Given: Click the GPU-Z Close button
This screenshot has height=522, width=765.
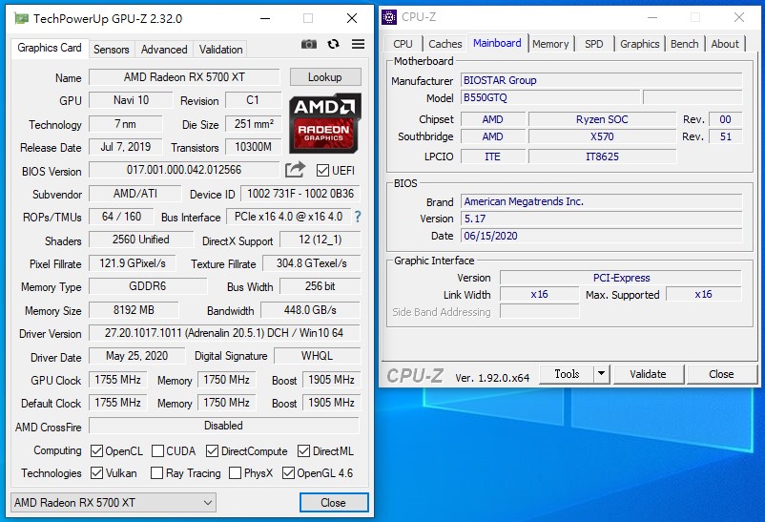Looking at the screenshot, I should [x=333, y=503].
